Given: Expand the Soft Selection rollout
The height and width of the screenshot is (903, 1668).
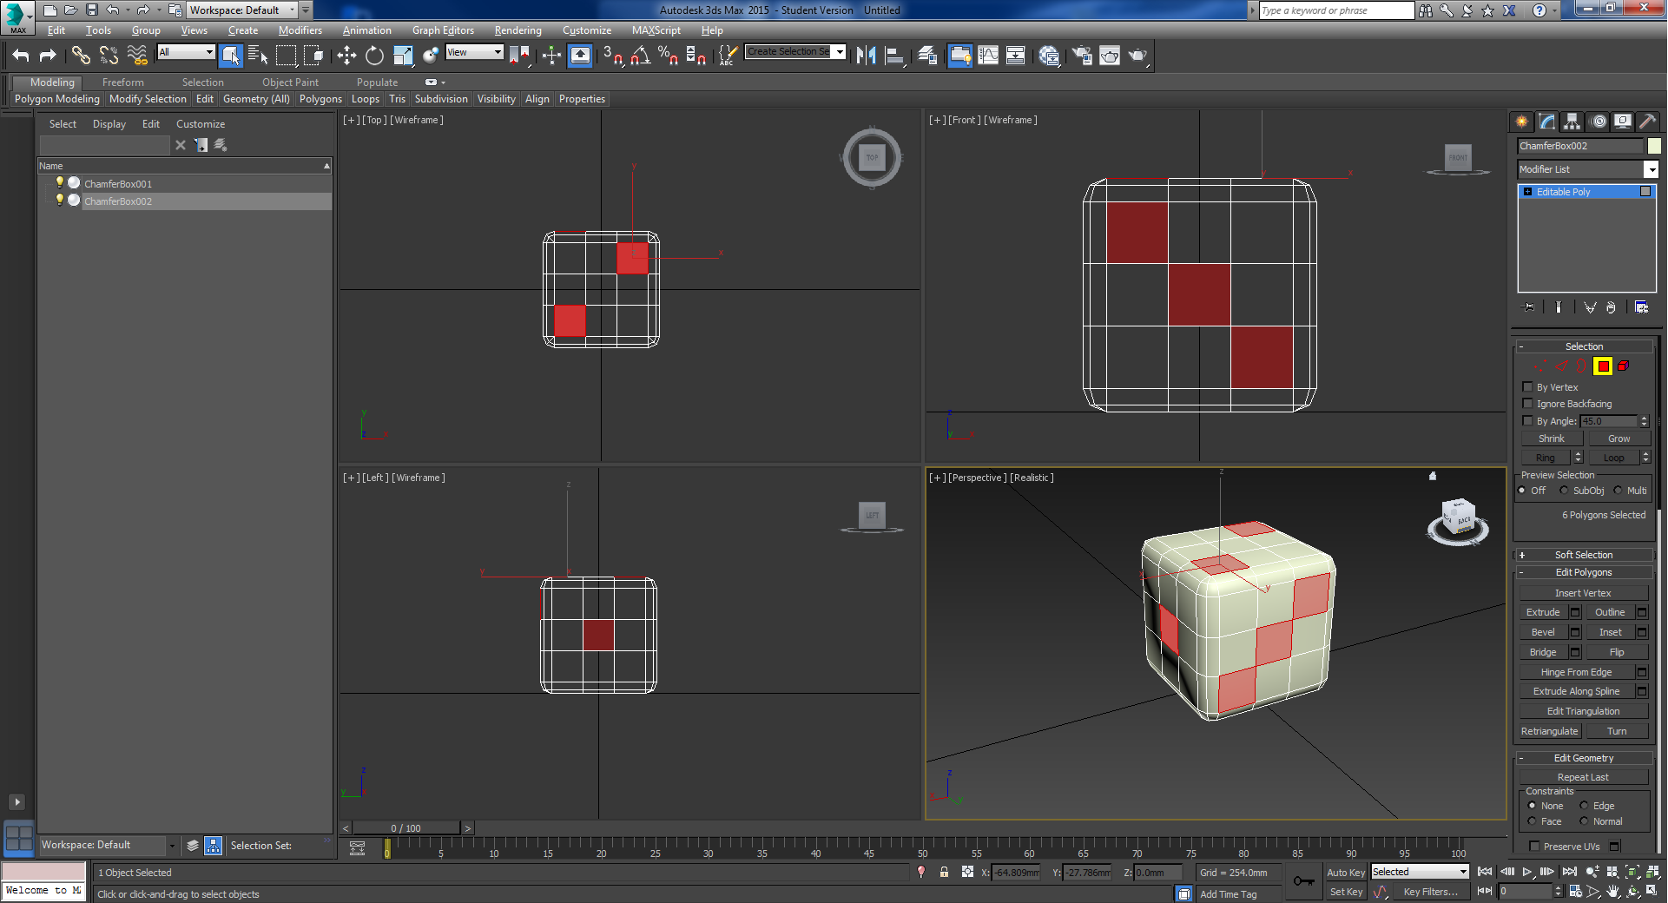Looking at the screenshot, I should pyautogui.click(x=1583, y=555).
